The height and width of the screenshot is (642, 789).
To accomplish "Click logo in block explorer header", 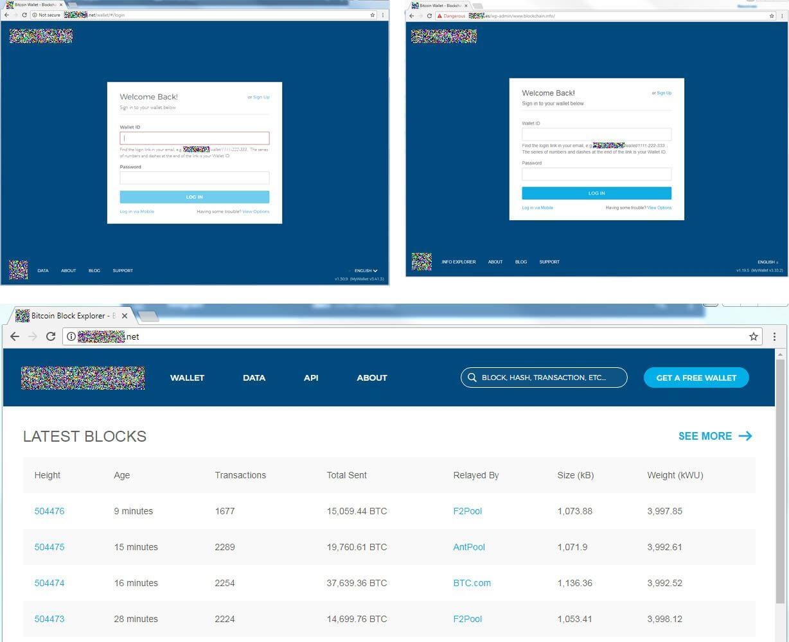I will (x=82, y=378).
